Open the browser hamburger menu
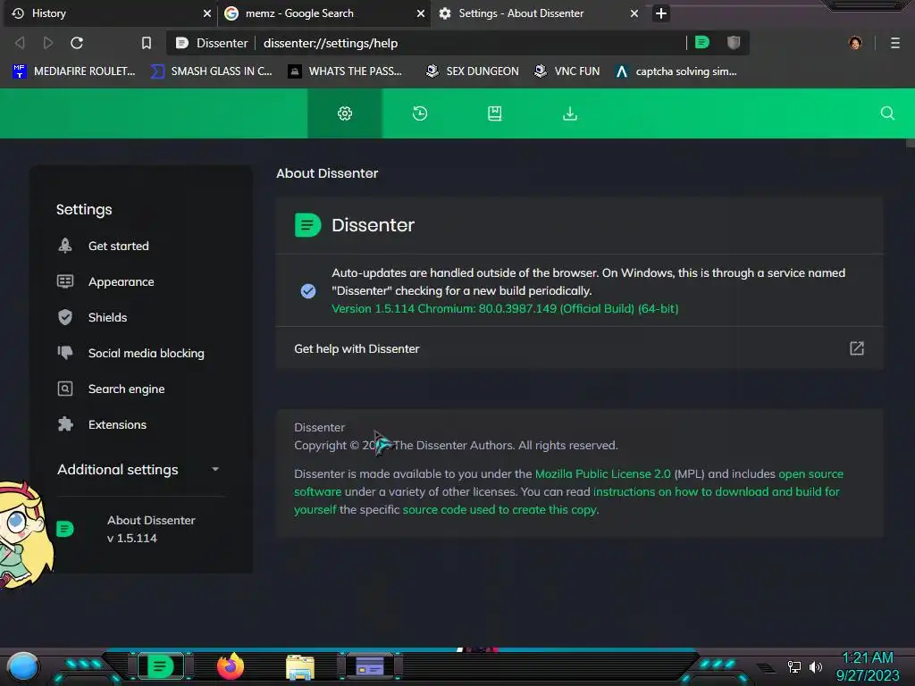This screenshot has width=915, height=686. [x=895, y=43]
